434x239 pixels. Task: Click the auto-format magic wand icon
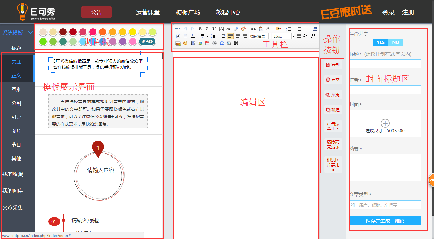coord(243,29)
